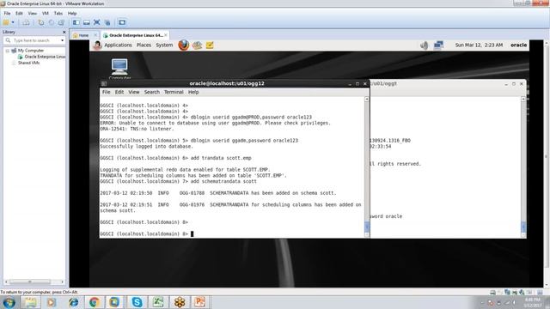Open the Computer desktop icon
Screen dimensions: 550x309
(119, 69)
